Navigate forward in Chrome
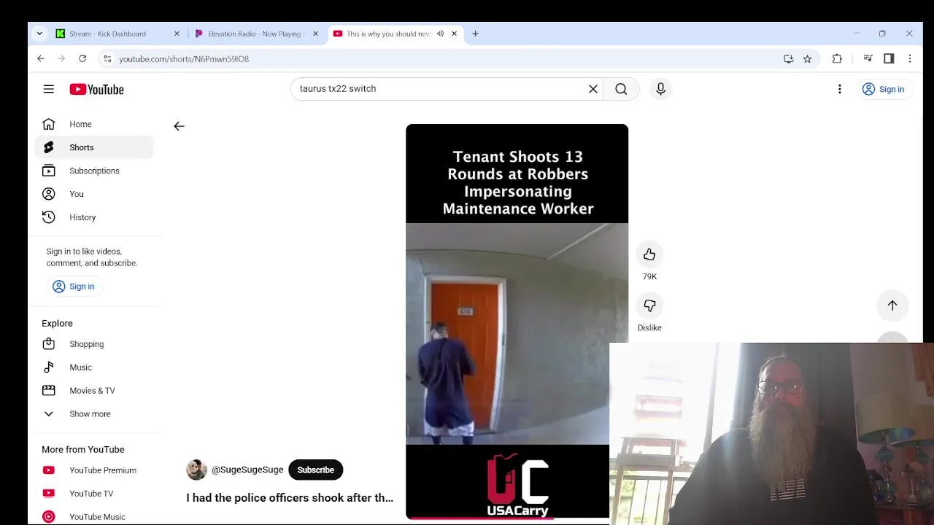The image size is (934, 525). click(x=61, y=58)
